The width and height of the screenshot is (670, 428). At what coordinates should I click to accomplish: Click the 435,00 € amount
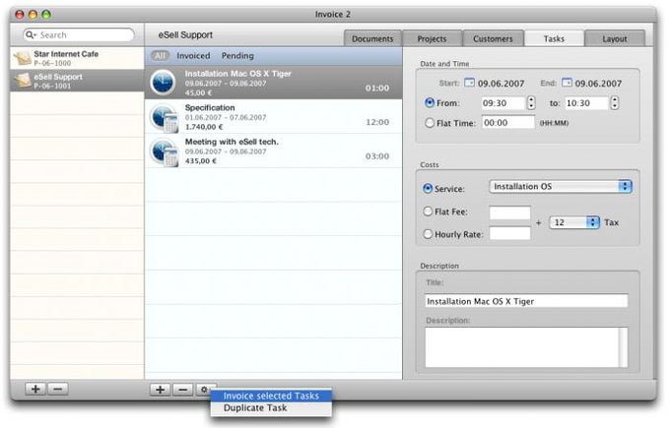(x=201, y=161)
